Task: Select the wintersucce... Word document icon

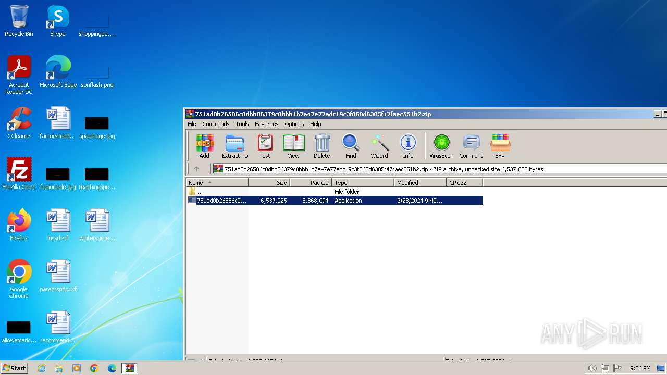Action: tap(97, 225)
